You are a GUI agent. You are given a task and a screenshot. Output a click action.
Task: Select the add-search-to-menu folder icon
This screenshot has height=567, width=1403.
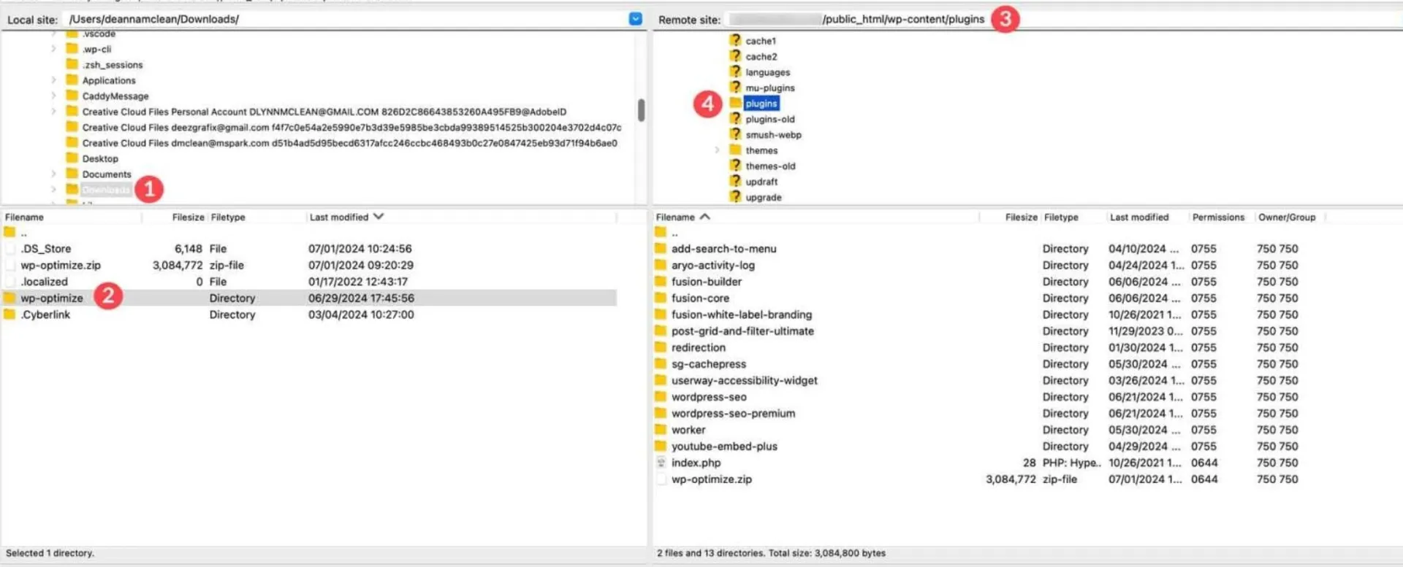click(661, 249)
